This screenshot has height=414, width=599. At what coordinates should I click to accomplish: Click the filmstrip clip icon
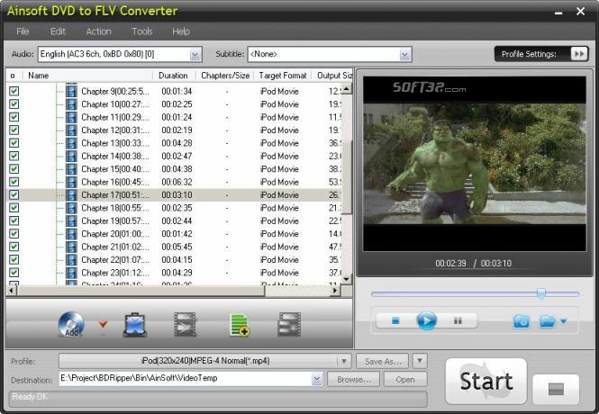pos(186,325)
